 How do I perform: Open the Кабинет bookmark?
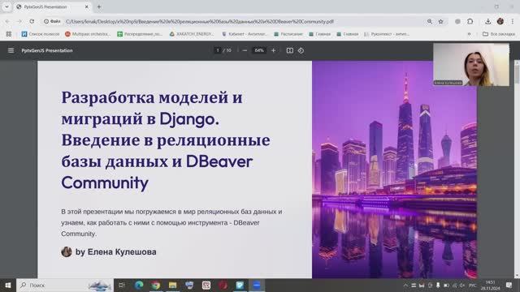(245, 34)
